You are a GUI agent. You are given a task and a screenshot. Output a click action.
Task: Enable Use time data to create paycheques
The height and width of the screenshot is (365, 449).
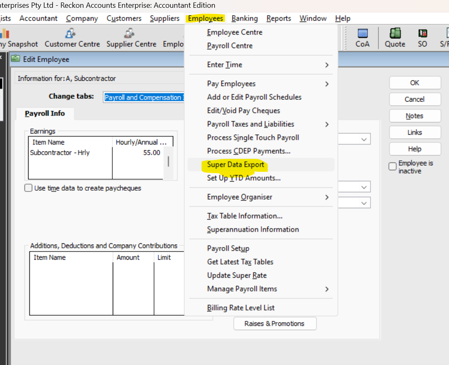tap(28, 188)
